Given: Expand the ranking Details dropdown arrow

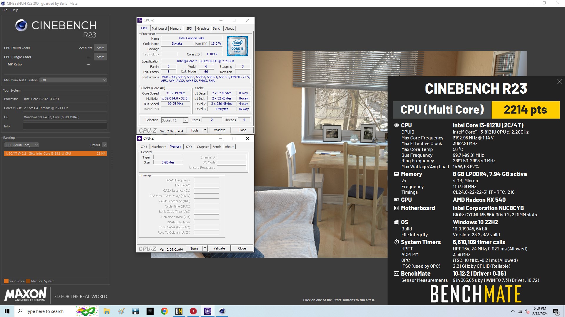Looking at the screenshot, I should 104,145.
